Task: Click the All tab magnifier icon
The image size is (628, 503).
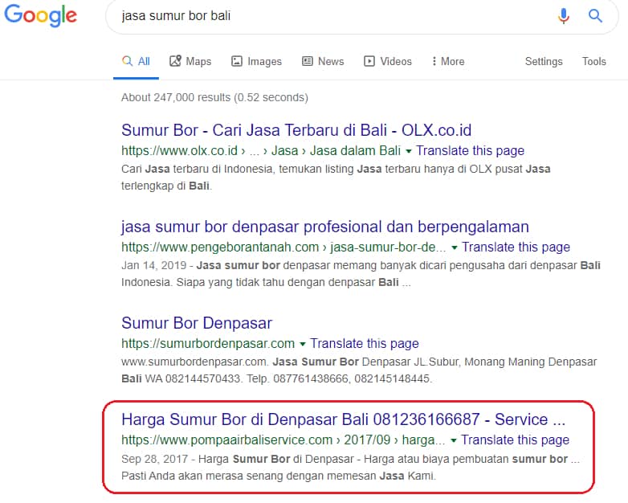Action: (127, 61)
